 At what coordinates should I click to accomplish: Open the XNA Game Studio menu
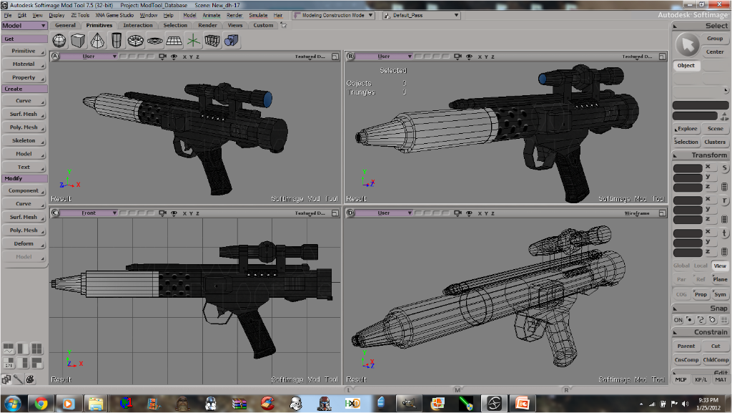(x=114, y=16)
